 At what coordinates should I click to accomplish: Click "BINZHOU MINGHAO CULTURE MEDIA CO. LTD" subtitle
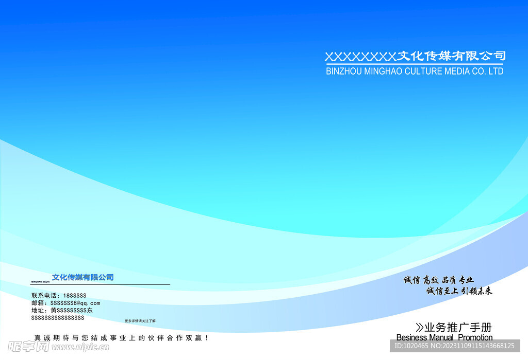pos(415,71)
